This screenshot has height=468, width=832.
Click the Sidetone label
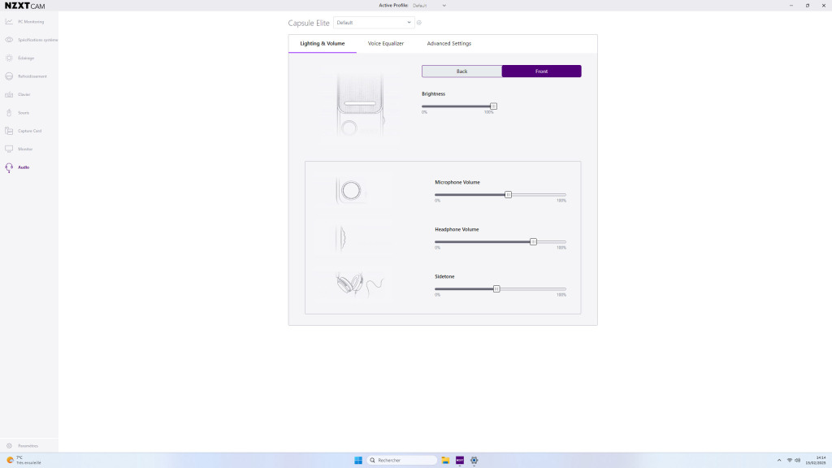444,276
